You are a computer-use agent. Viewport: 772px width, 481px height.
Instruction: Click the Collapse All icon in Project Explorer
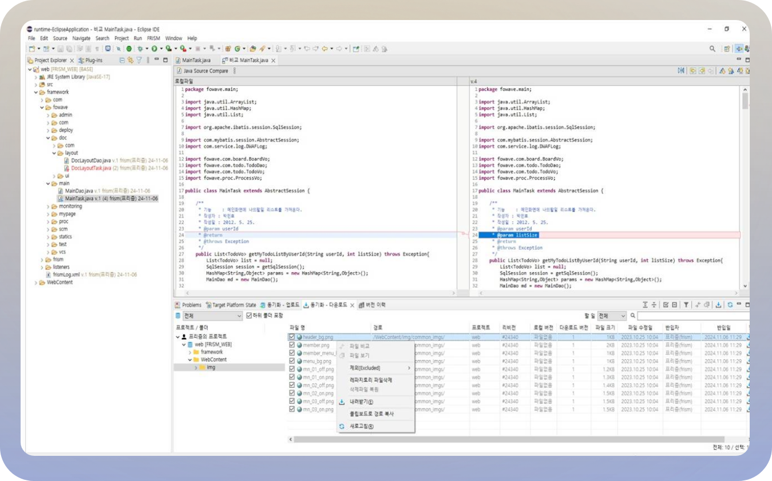[122, 60]
